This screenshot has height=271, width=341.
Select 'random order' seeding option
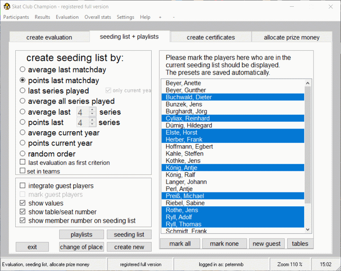click(x=22, y=154)
